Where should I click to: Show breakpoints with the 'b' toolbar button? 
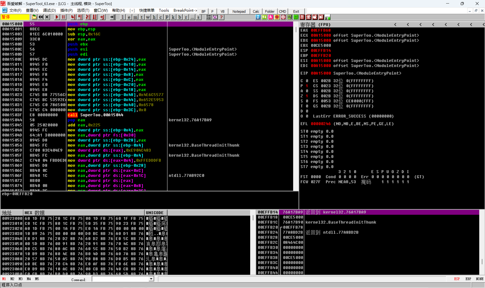click(180, 17)
